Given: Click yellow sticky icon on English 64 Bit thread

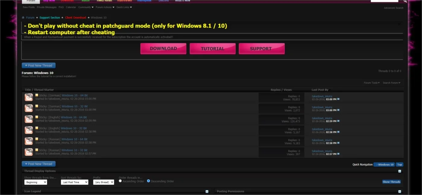Looking at the screenshot, I should pos(37,117).
